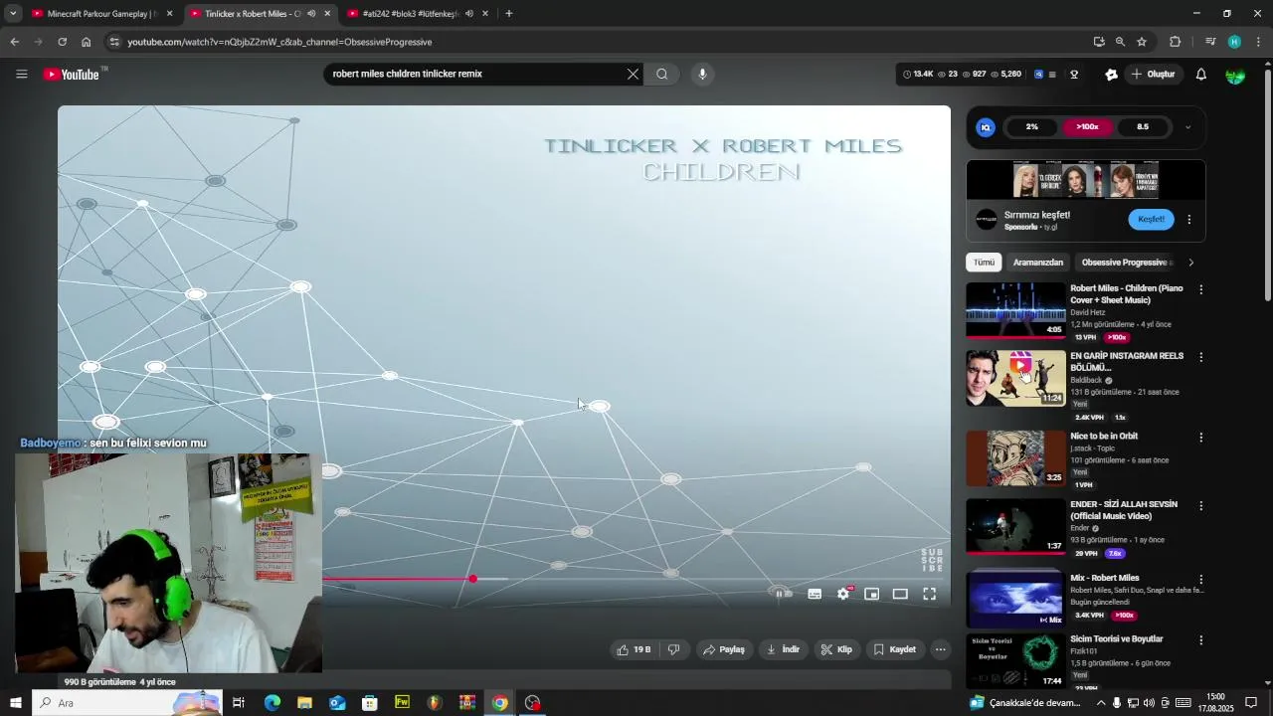Clear the YouTube search box text

coord(633,74)
